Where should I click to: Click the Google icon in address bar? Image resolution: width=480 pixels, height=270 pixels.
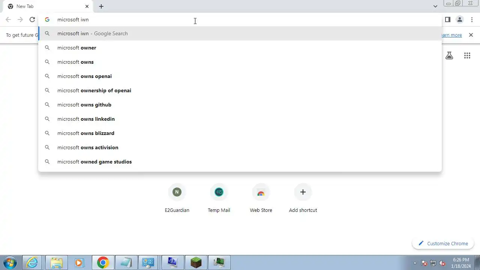click(x=47, y=19)
